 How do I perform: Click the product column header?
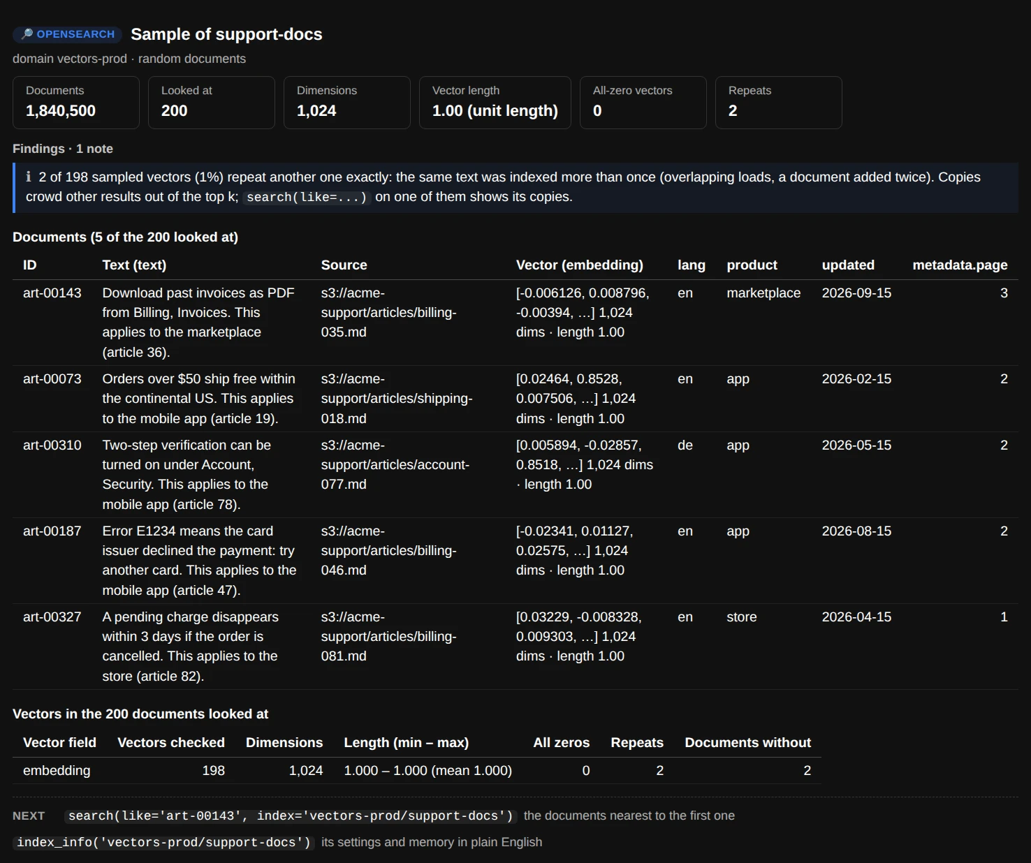click(x=752, y=265)
